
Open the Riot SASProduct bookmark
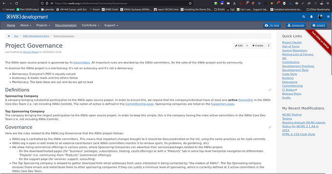click(x=28, y=10)
